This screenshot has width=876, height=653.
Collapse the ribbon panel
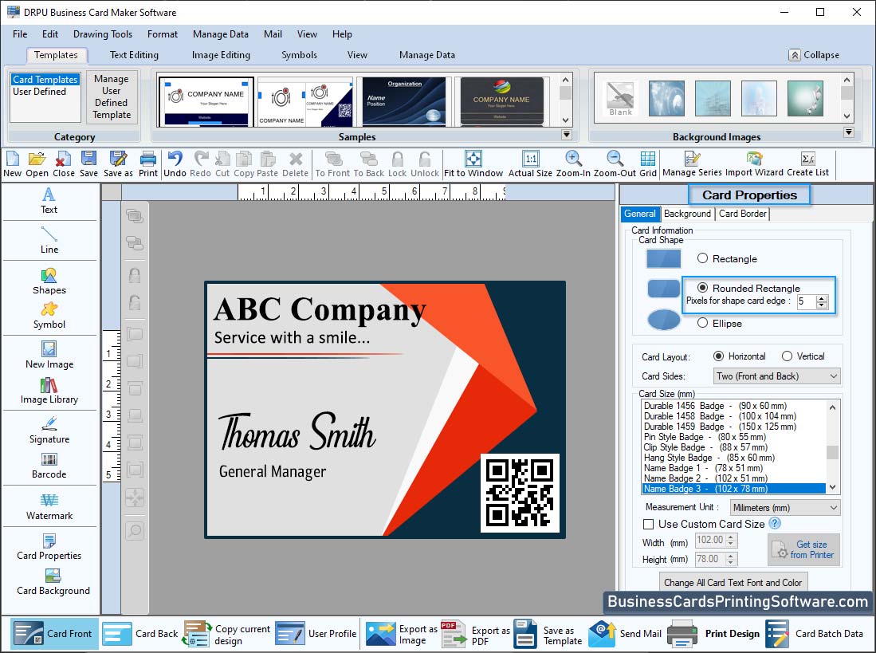[814, 55]
